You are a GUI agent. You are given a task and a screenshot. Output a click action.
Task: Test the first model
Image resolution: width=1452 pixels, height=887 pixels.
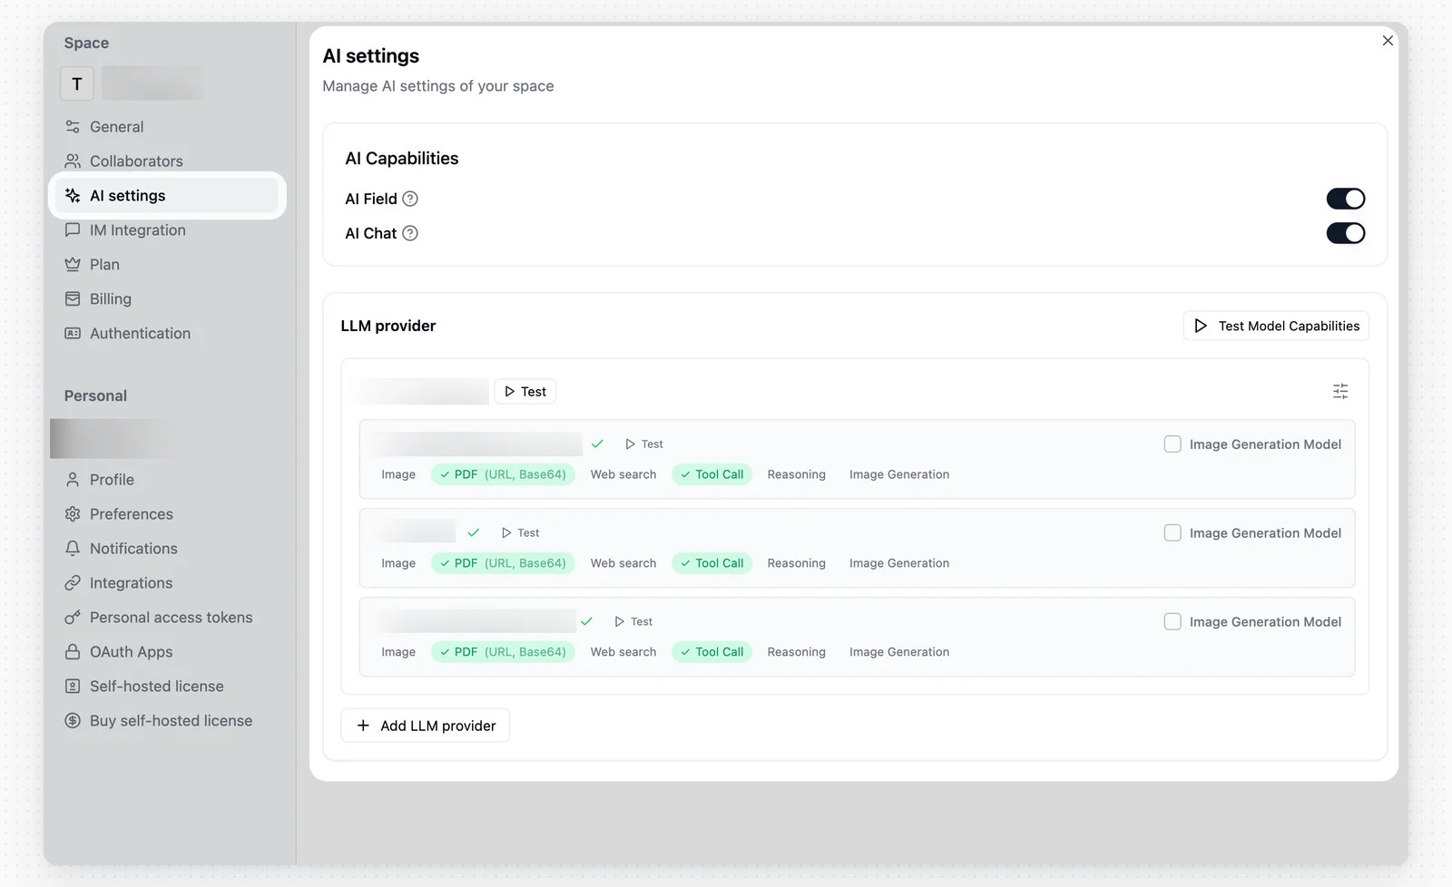(644, 444)
